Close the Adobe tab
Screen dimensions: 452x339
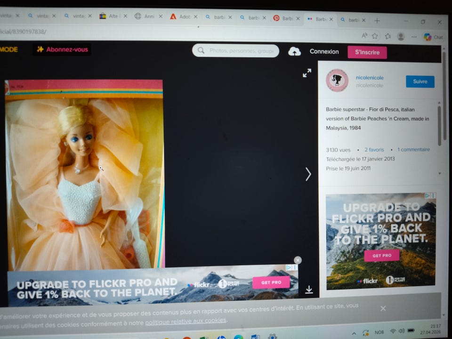pos(195,17)
